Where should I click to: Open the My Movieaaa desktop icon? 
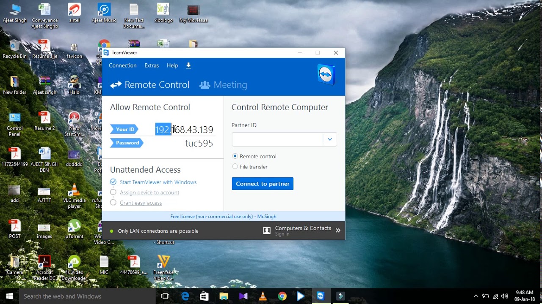click(x=194, y=14)
